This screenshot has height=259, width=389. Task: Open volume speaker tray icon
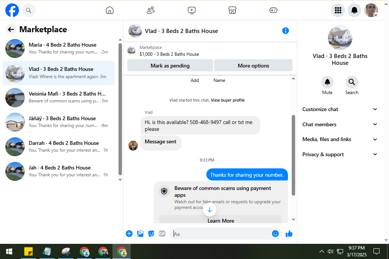click(x=330, y=251)
